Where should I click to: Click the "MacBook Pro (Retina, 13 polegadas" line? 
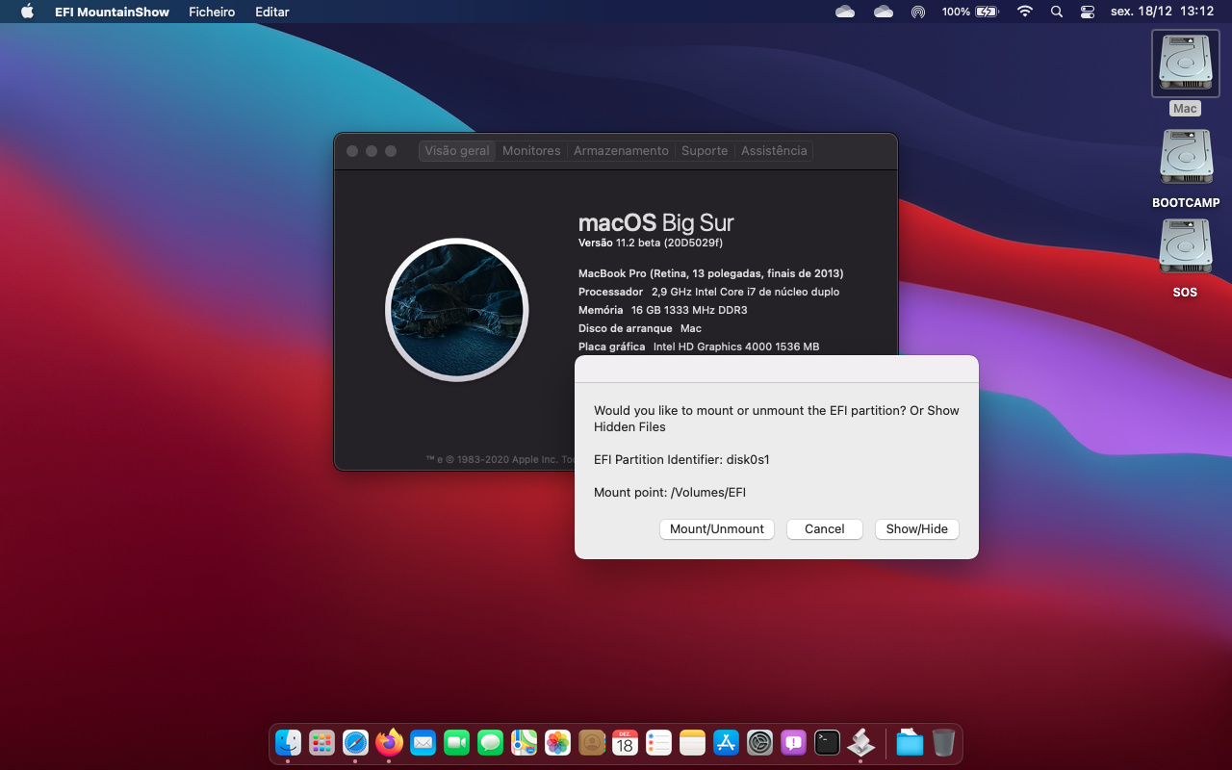click(x=711, y=273)
